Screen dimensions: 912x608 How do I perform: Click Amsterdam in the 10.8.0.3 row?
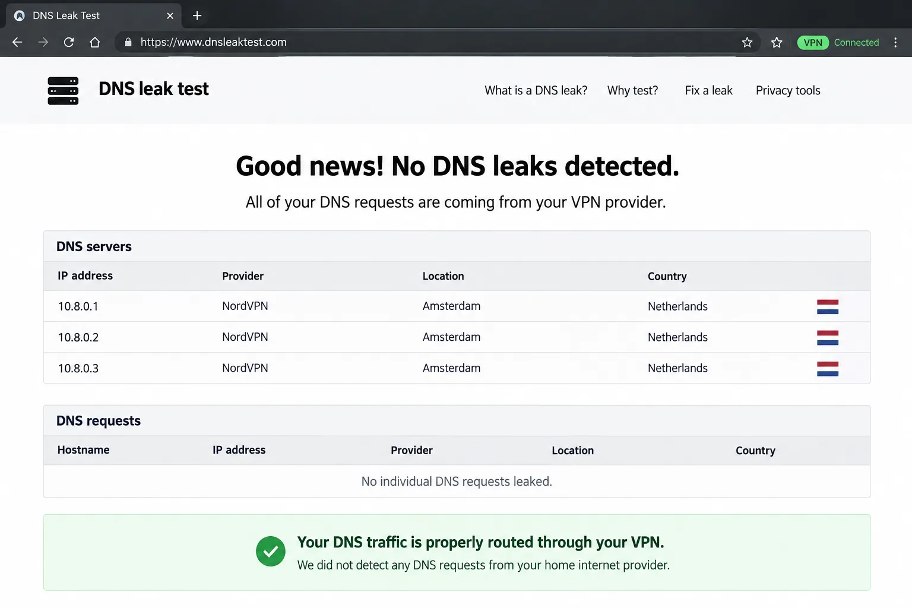(451, 368)
